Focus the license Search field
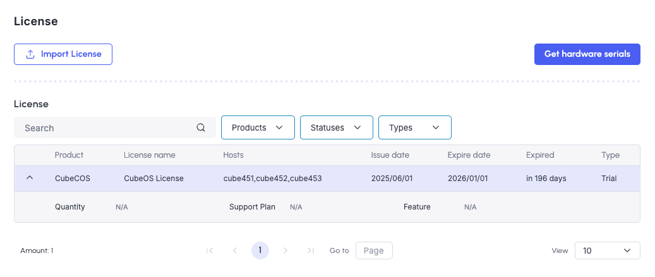Image resolution: width=655 pixels, height=277 pixels. 115,127
